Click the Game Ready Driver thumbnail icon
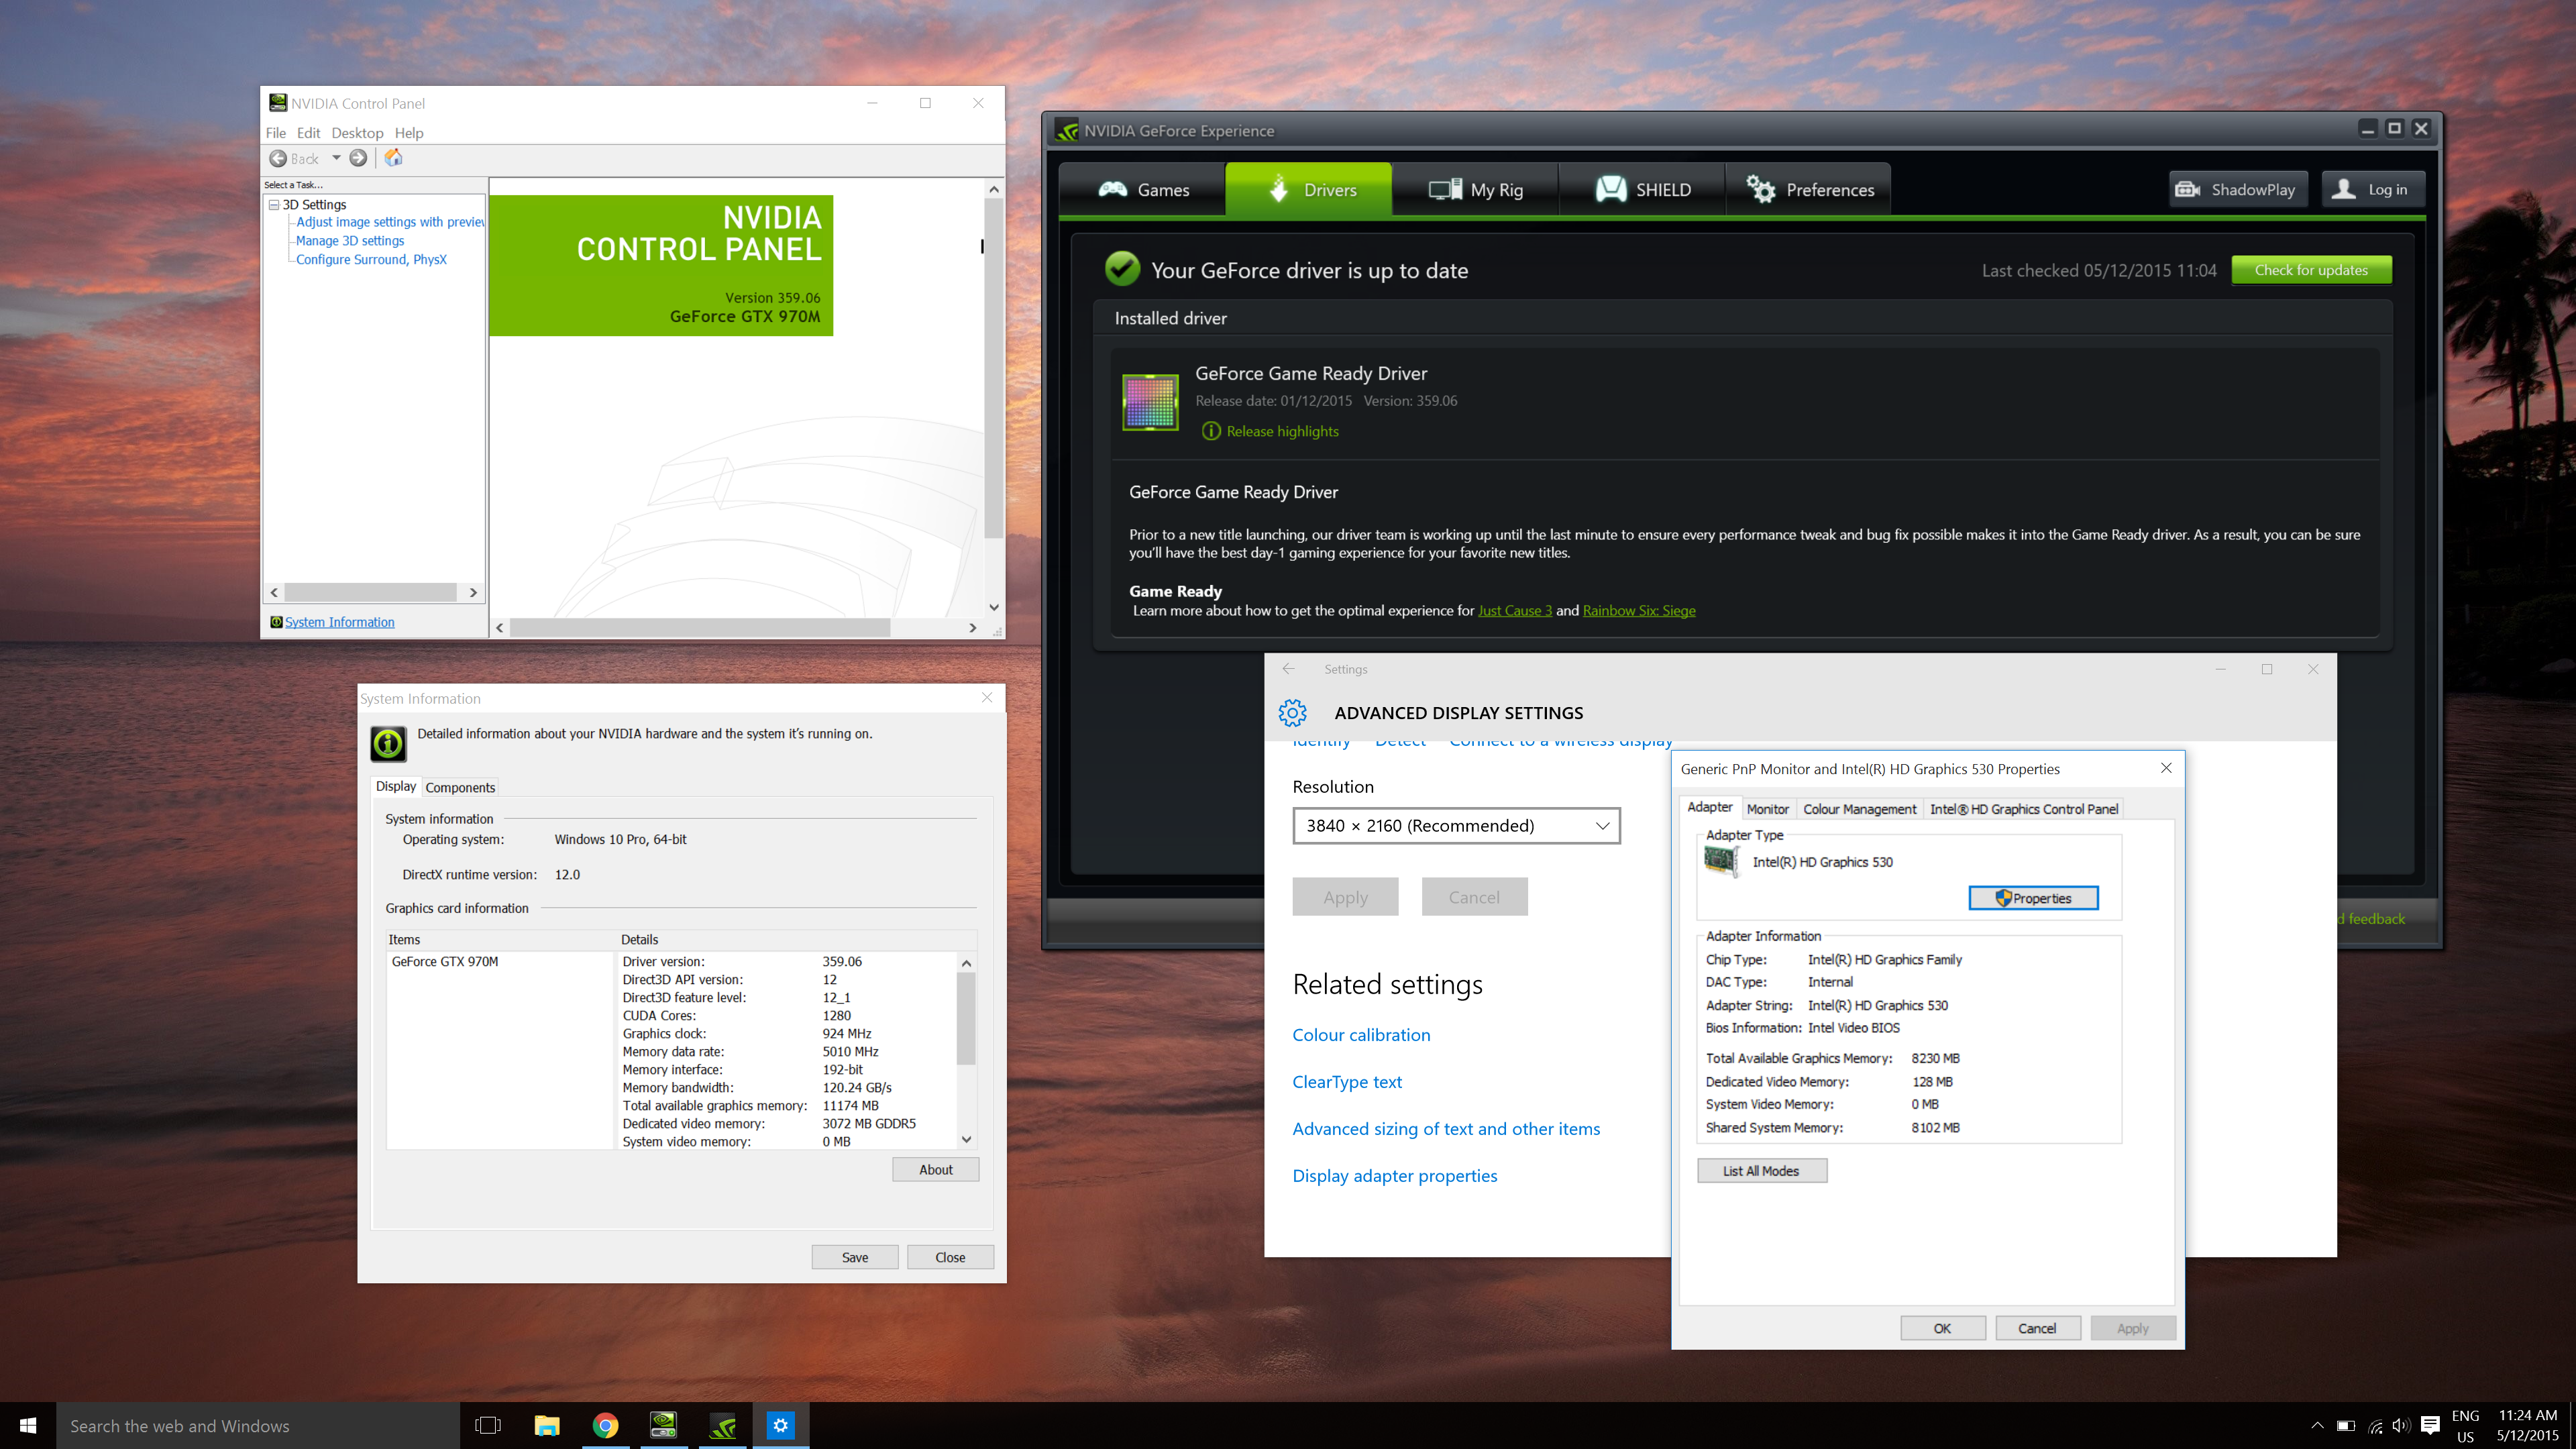Screen dimensions: 2576x1449 1150,402
